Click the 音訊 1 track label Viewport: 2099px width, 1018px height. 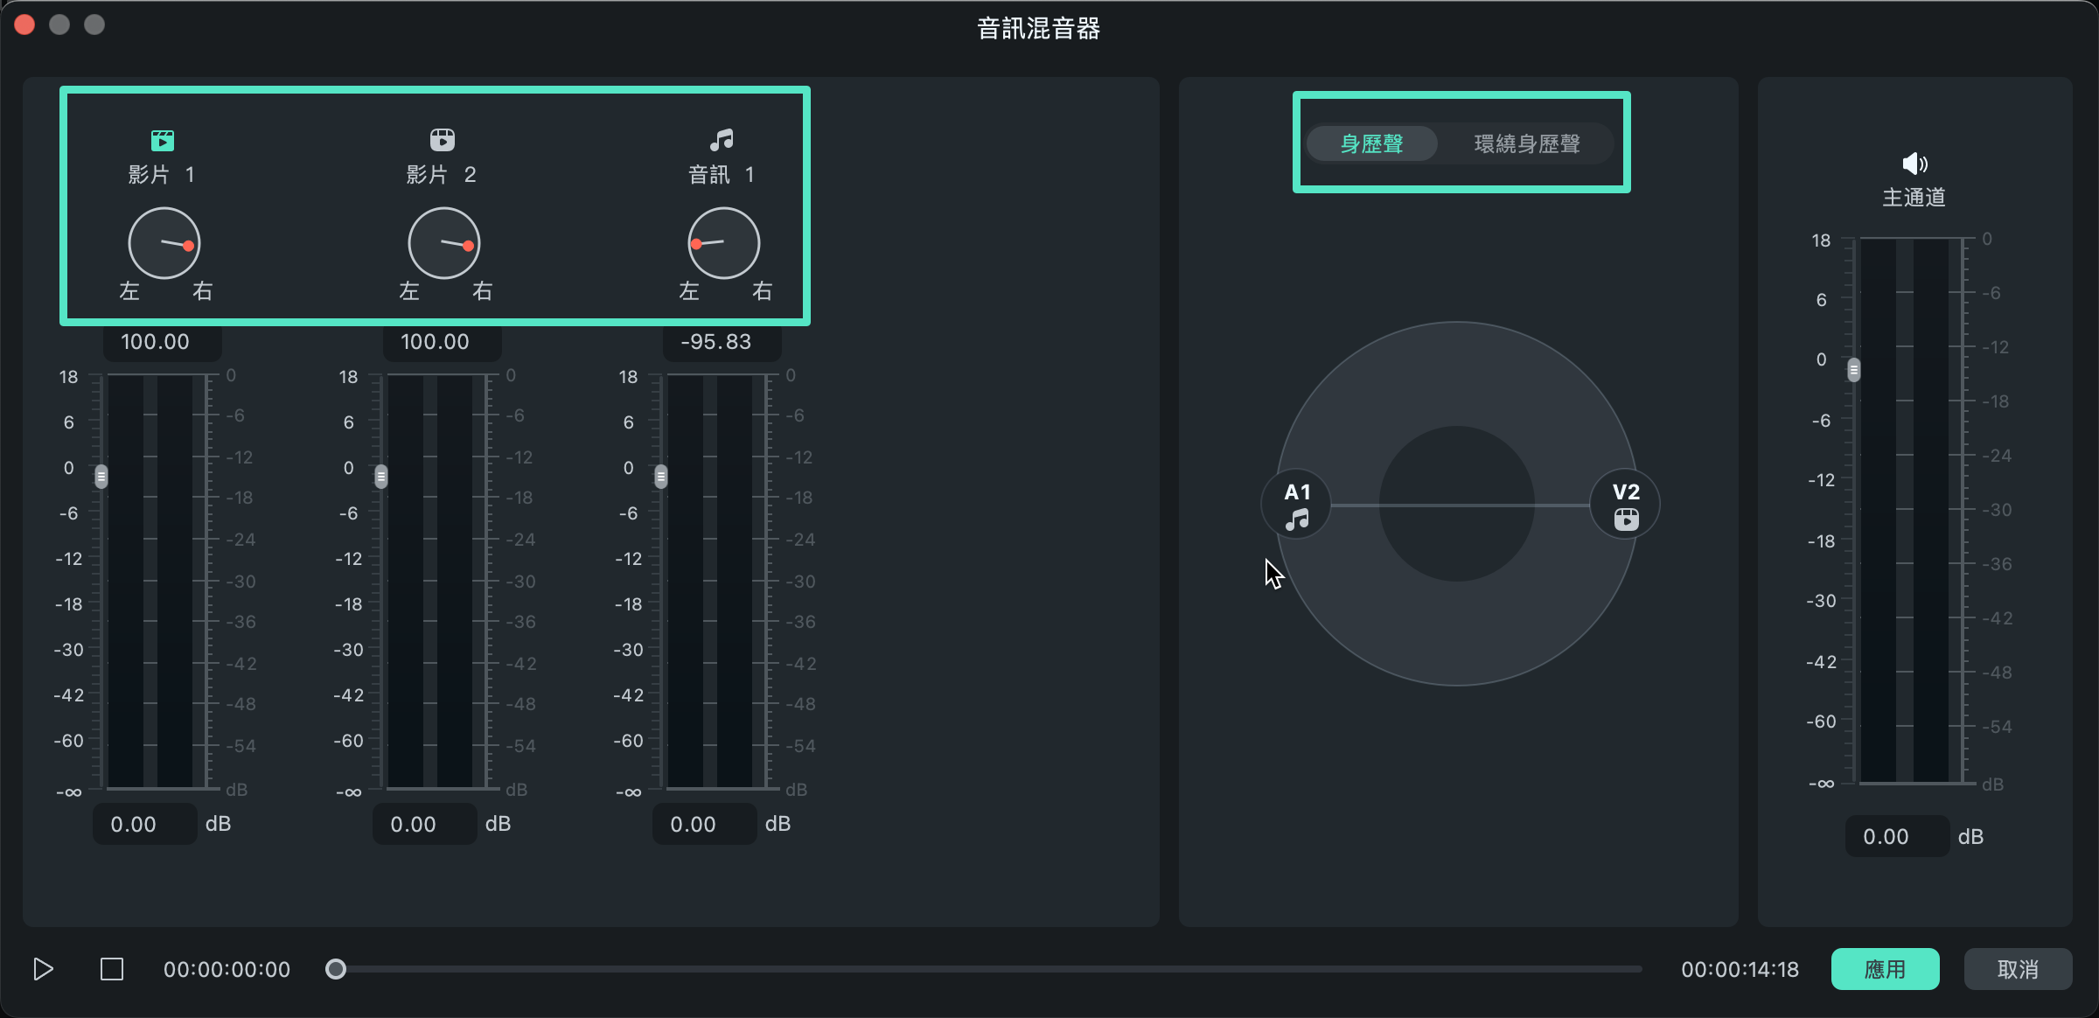pos(722,175)
